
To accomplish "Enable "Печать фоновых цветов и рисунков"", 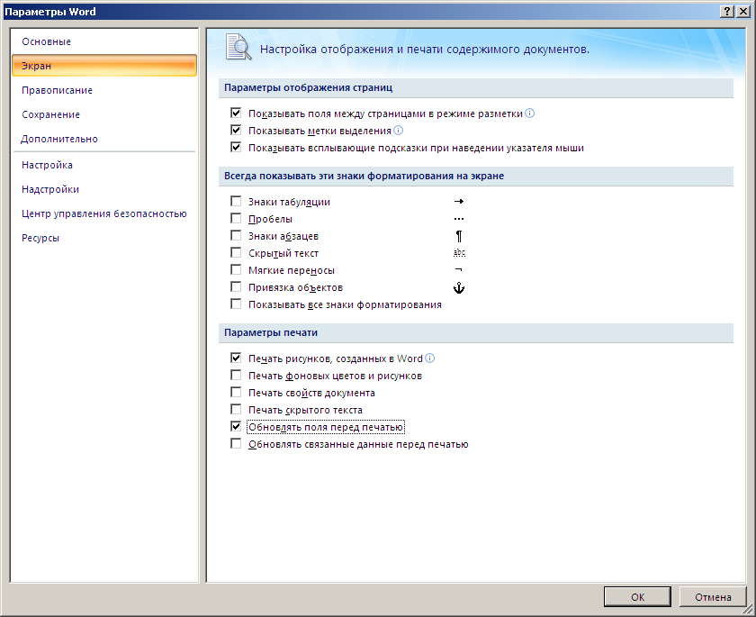I will [x=236, y=375].
